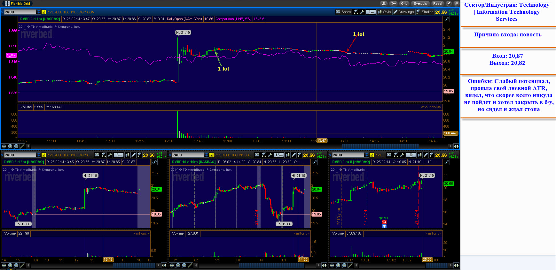This screenshot has width=556, height=270.
Task: Open the 5m timeframe selector
Action: (x=119, y=155)
